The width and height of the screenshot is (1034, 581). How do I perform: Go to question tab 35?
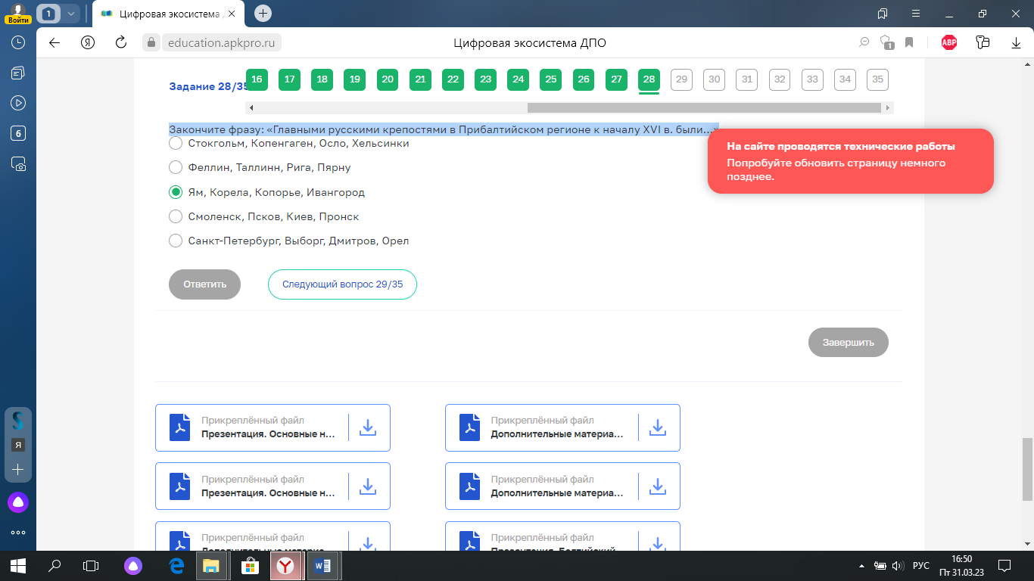click(877, 79)
